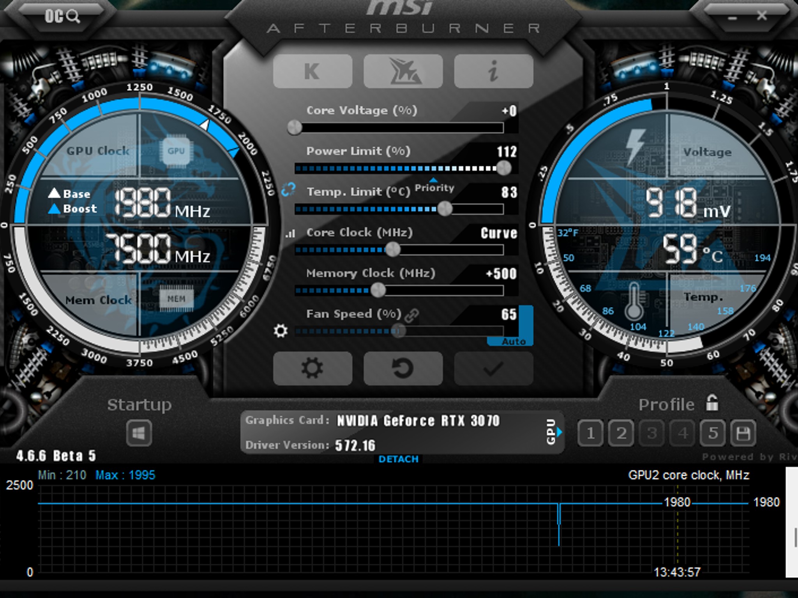Click the 59 °C temperature reading
798x598 pixels.
tap(693, 249)
